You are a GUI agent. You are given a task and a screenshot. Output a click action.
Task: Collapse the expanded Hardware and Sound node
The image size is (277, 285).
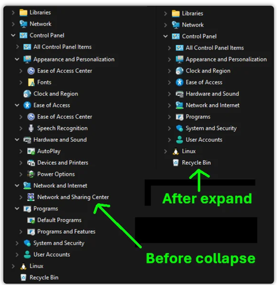tap(17, 140)
